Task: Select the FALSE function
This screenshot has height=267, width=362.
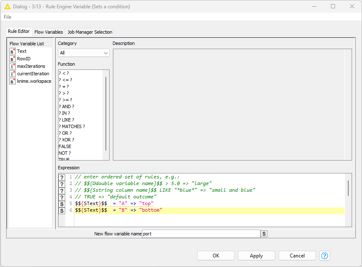Action: (65, 146)
